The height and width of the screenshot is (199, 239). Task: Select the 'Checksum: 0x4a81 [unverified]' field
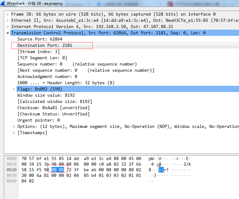click(53, 108)
